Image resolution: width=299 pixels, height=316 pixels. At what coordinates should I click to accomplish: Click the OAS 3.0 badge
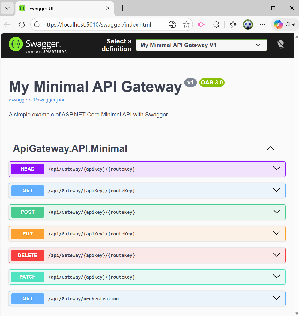pos(212,83)
